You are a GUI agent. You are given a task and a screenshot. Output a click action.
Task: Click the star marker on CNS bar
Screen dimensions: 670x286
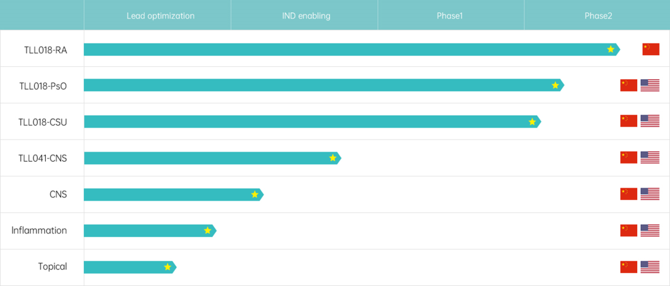click(x=255, y=194)
